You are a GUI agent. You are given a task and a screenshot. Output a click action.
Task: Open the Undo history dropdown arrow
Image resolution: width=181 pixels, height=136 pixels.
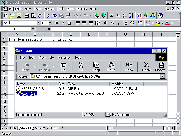(x=81, y=16)
